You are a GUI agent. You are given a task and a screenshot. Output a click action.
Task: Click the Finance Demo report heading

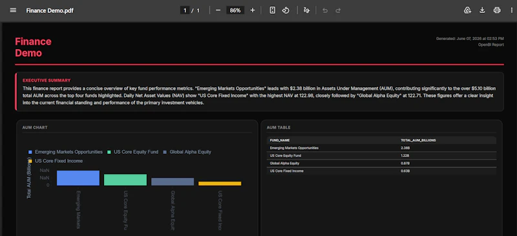click(x=34, y=47)
